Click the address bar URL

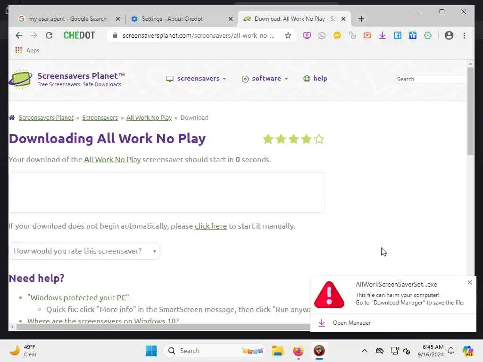(x=199, y=35)
